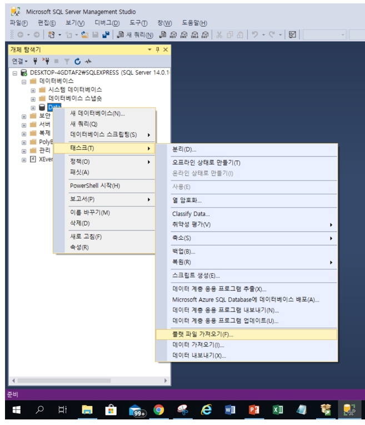Expand the selected Data database node
Image resolution: width=365 pixels, height=425 pixels.
(x=33, y=108)
